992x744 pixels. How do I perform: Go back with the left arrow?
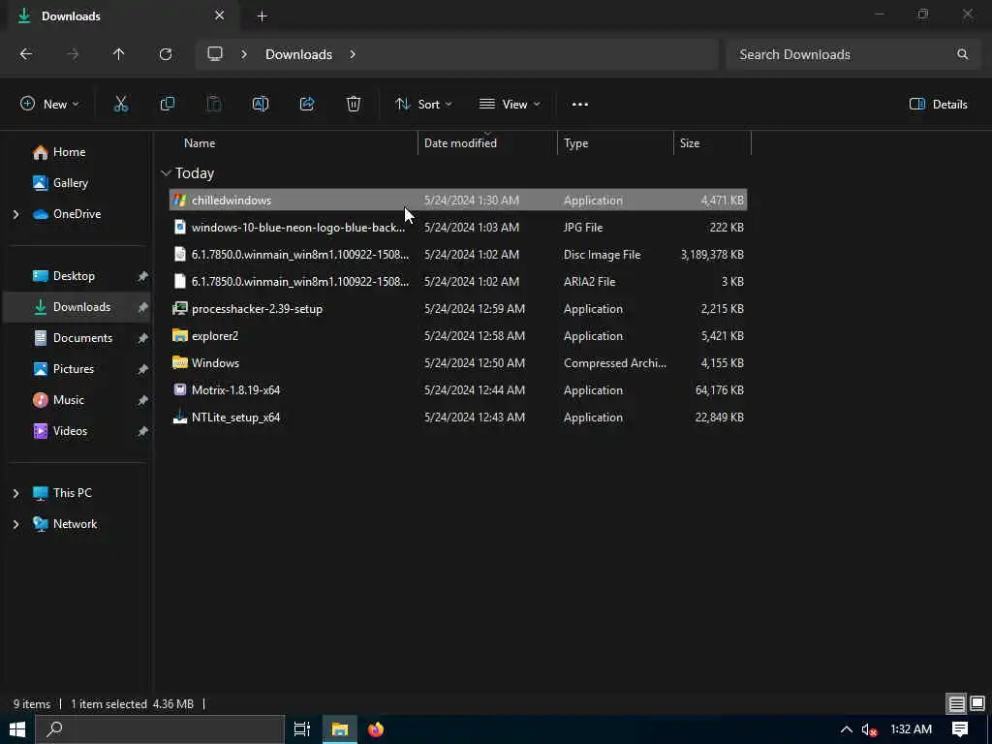[x=26, y=54]
